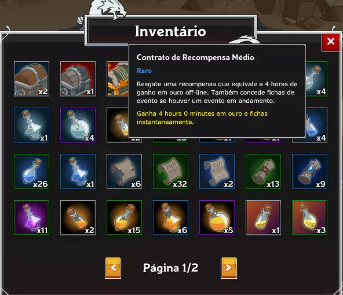
Task: Open the red-background chest x1
Action: click(78, 79)
